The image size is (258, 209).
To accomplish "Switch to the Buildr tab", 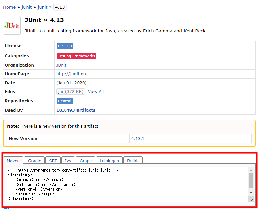I will click(133, 161).
